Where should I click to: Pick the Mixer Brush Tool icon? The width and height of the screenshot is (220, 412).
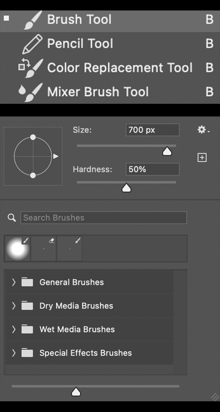click(x=31, y=92)
